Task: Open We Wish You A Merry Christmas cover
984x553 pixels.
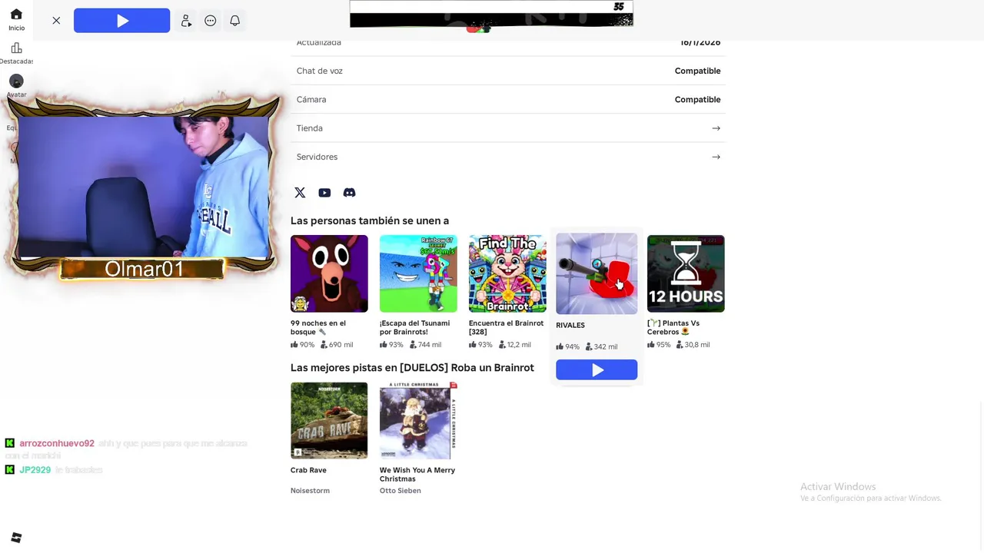Action: click(418, 421)
